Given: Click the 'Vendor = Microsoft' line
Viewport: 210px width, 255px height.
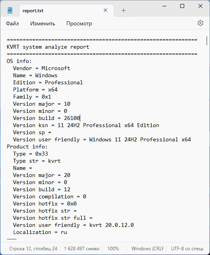Looking at the screenshot, I should point(42,68).
